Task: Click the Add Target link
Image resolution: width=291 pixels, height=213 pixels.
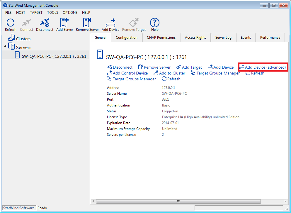Action: point(192,67)
